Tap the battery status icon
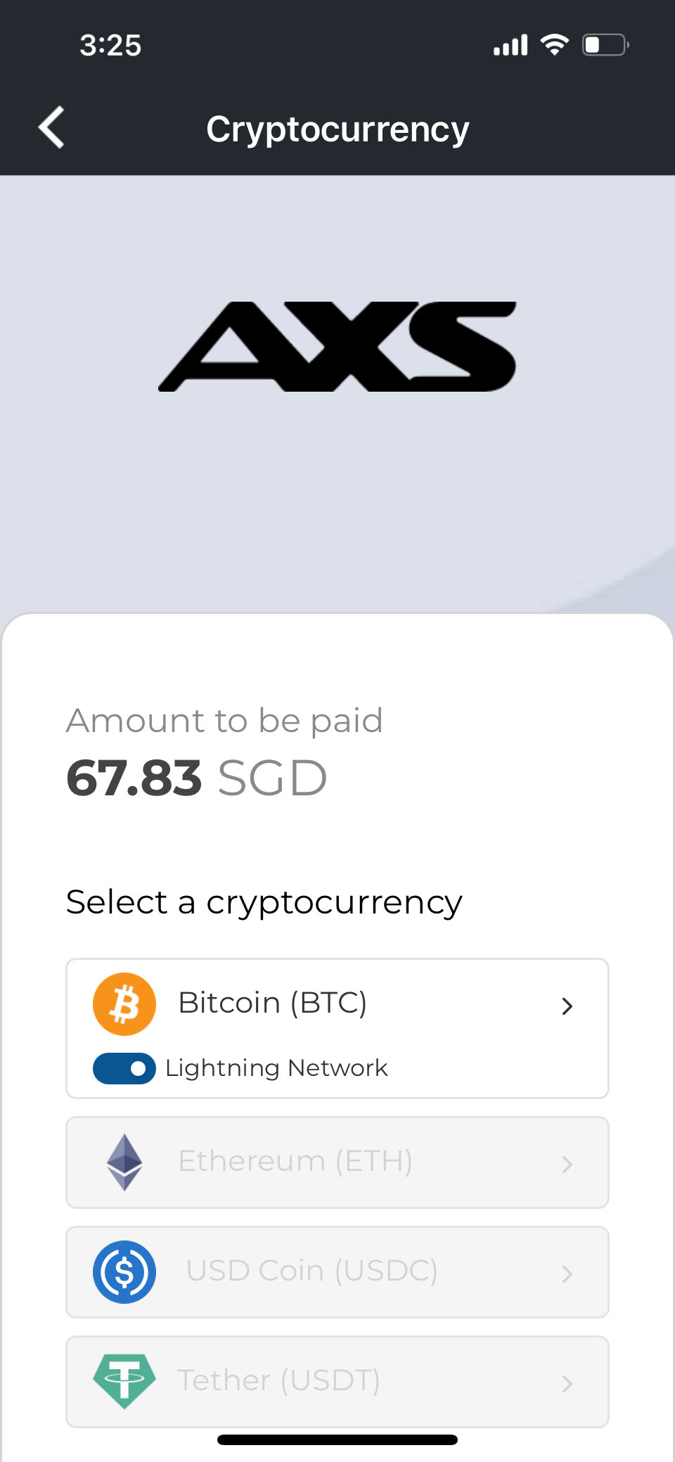Viewport: 675px width, 1462px height. pos(605,45)
